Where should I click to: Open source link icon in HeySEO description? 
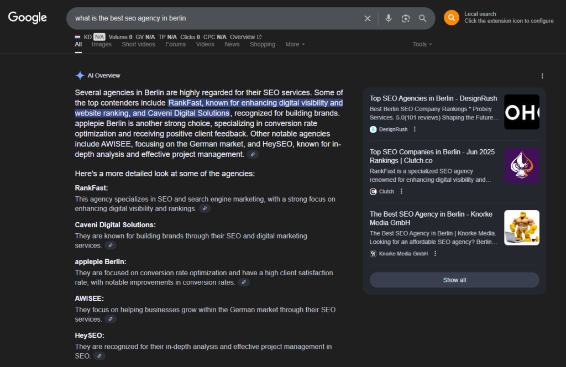pos(99,356)
